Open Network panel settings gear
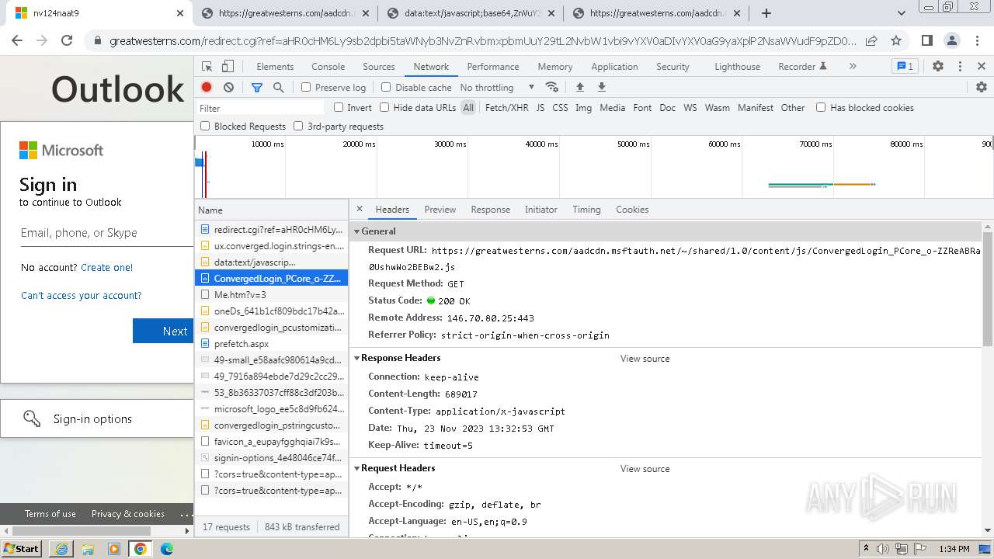The width and height of the screenshot is (994, 559). (x=982, y=87)
